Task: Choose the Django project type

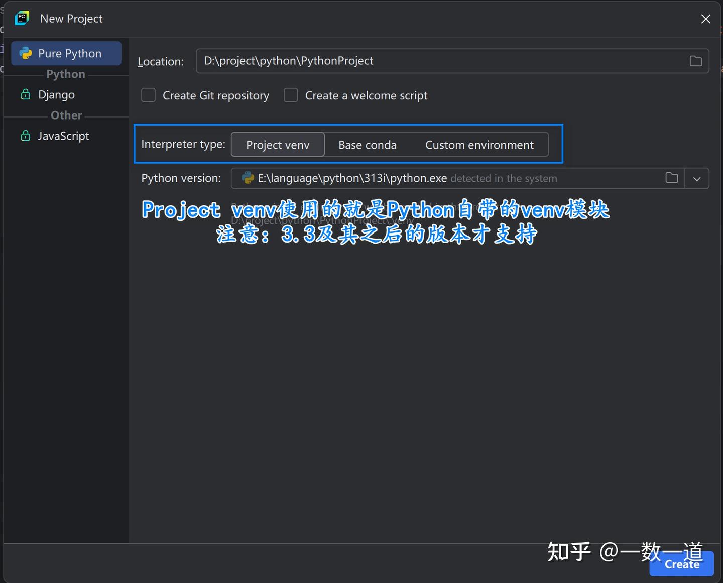Action: (x=56, y=94)
